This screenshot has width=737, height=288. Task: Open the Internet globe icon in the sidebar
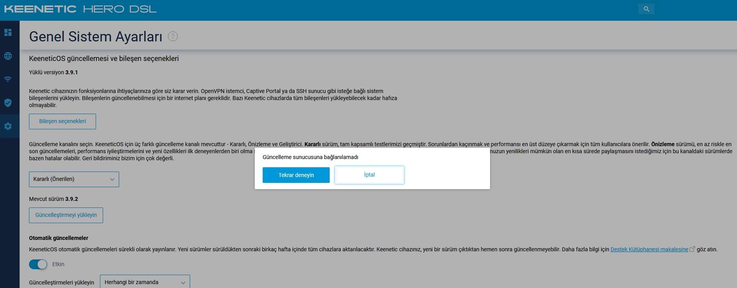(8, 56)
